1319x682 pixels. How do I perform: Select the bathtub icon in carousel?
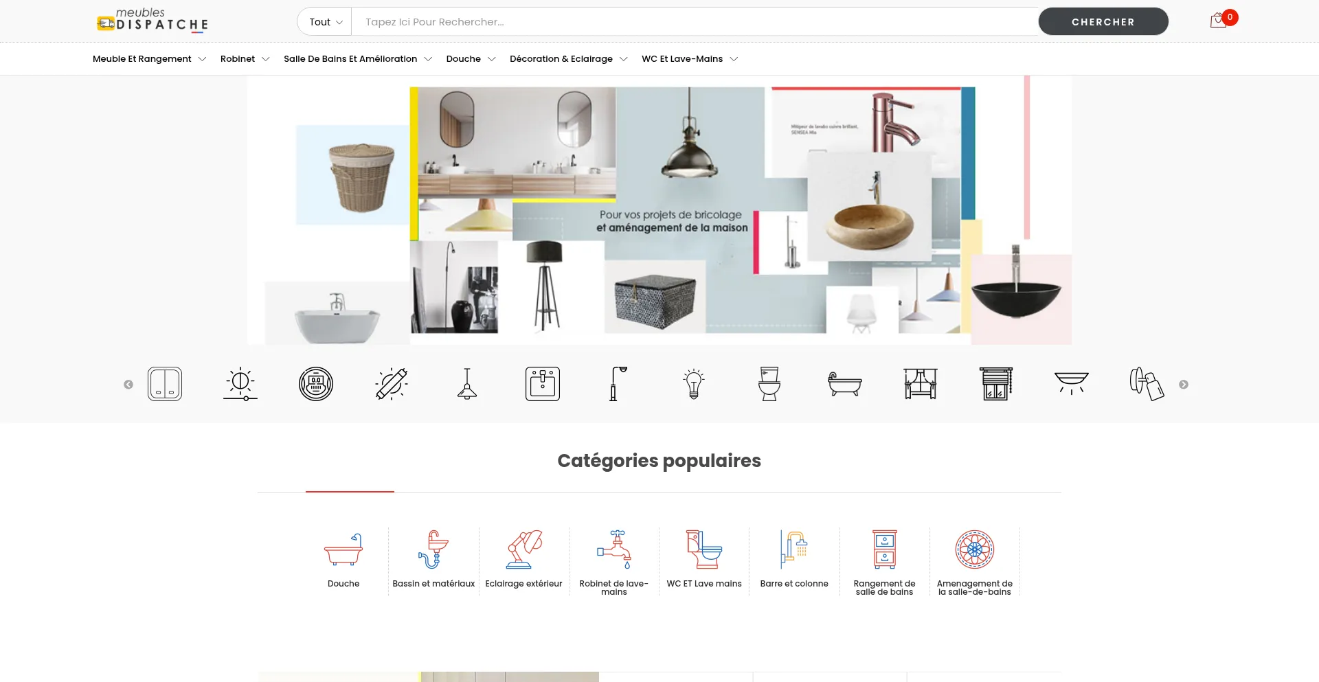pyautogui.click(x=844, y=384)
